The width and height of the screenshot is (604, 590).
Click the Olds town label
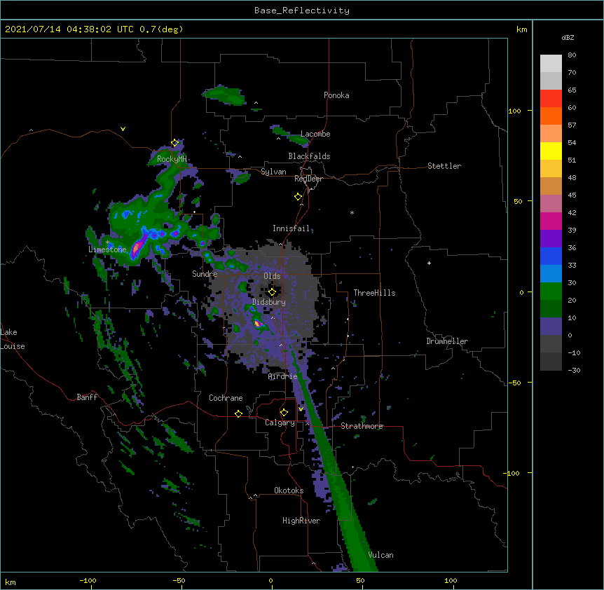coord(272,276)
